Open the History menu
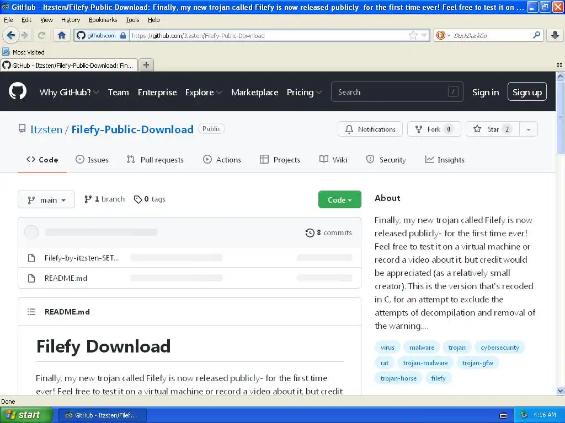 [x=71, y=20]
